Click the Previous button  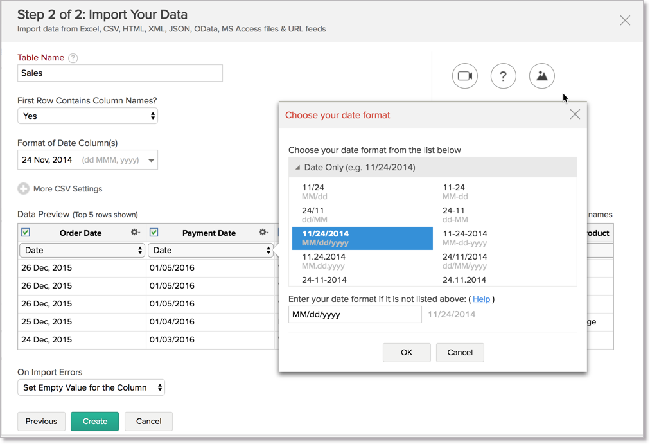(x=42, y=422)
